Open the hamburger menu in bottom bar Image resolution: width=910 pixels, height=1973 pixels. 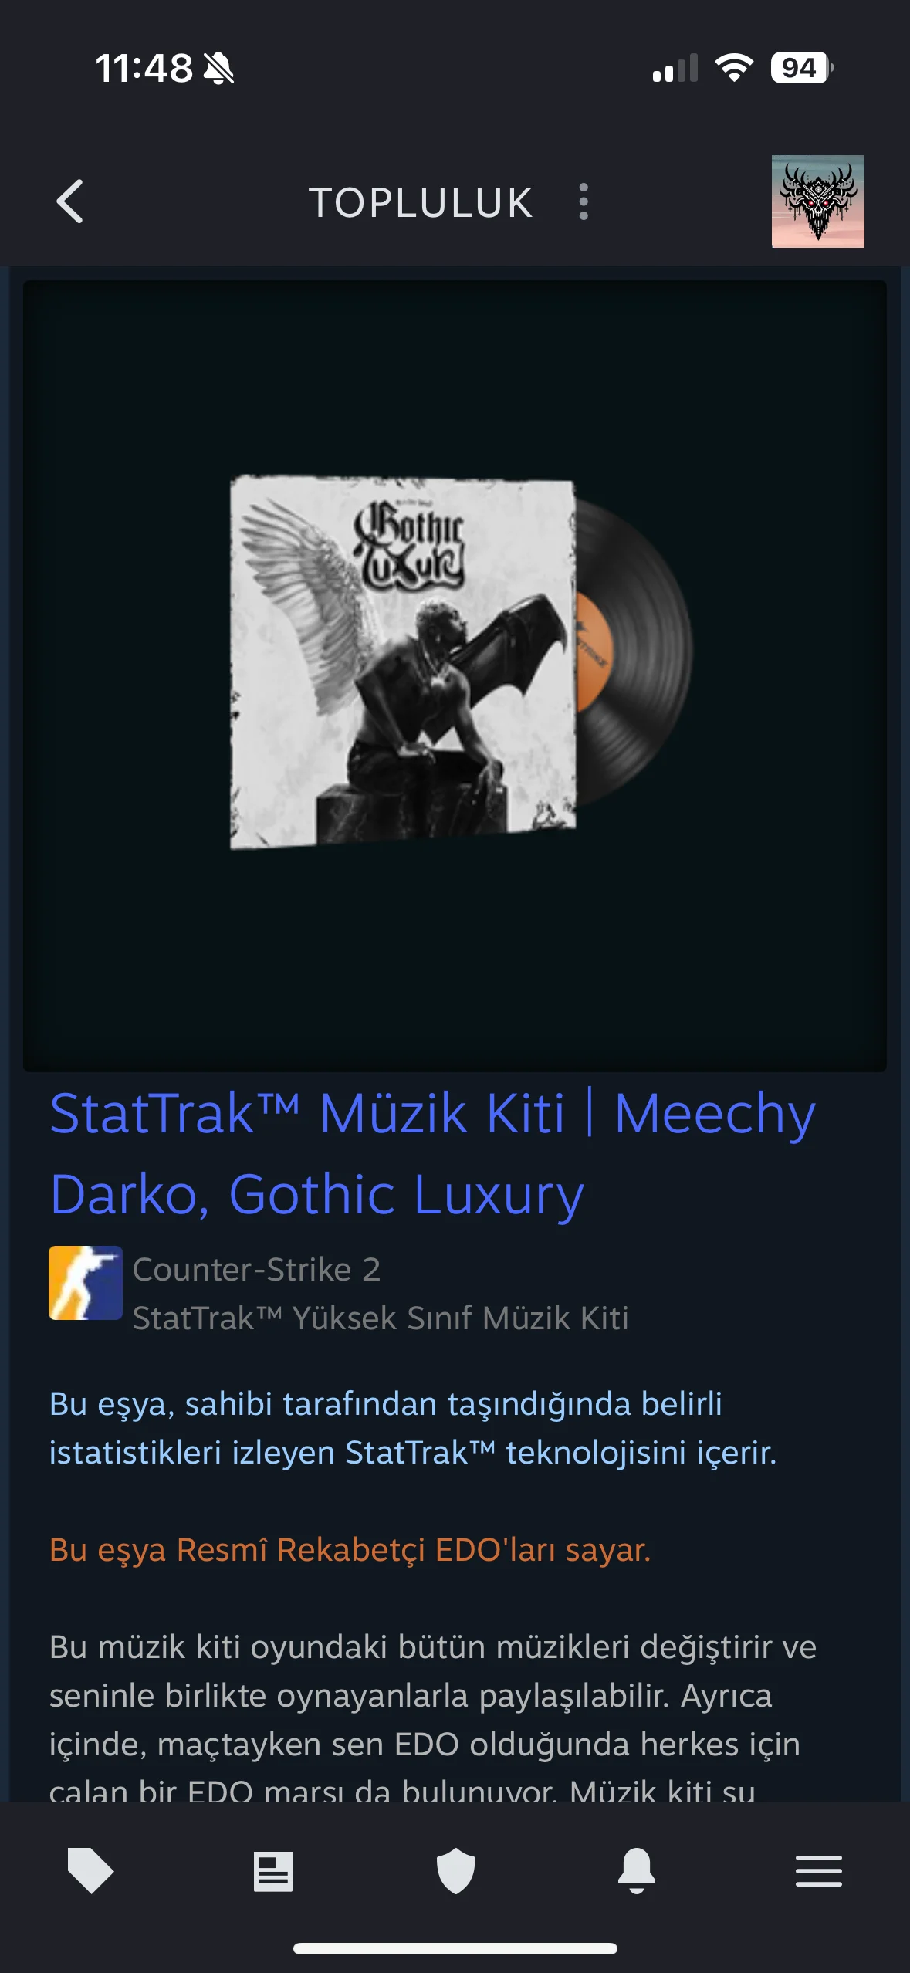pos(819,1871)
